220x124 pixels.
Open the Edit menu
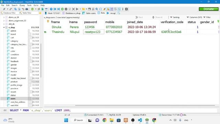click(8, 6)
